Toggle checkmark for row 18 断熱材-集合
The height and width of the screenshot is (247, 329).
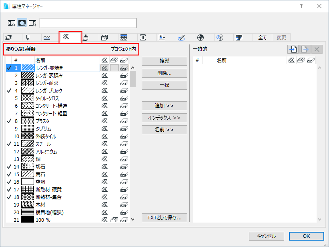tap(9, 197)
